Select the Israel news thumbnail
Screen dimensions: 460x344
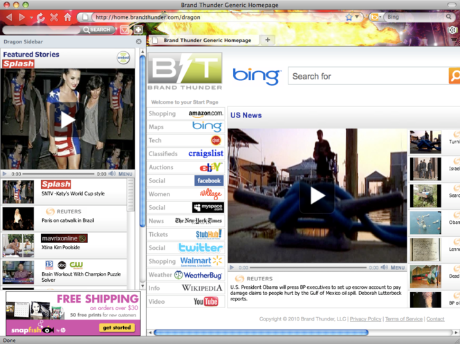pyautogui.click(x=425, y=169)
